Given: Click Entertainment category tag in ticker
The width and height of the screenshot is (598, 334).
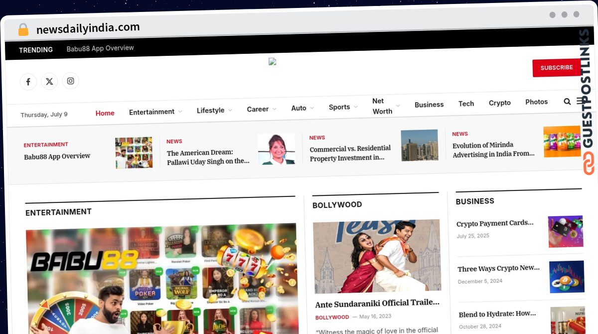Looking at the screenshot, I should 46,145.
